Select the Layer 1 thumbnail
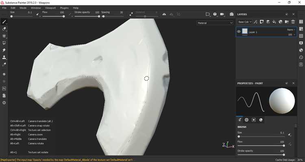Image resolution: width=305 pixels, height=162 pixels. coord(245,31)
